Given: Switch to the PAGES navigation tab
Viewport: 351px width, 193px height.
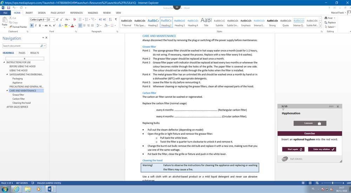Looking at the screenshot, I should coord(22,53).
